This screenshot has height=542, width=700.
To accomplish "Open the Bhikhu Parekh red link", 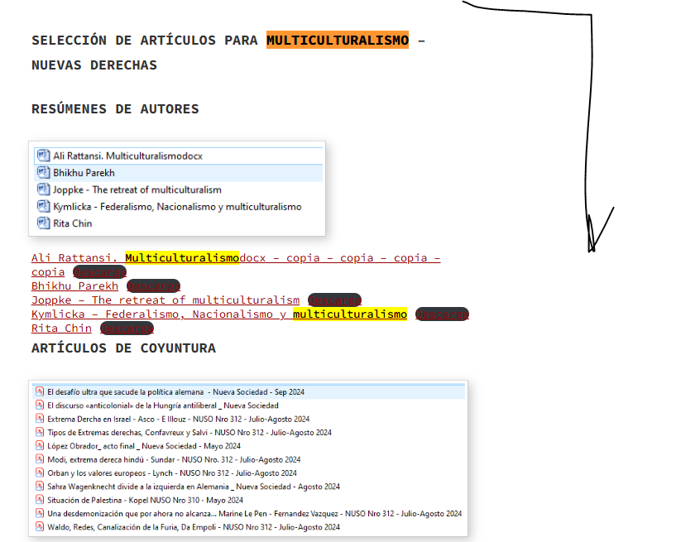I will coord(74,286).
